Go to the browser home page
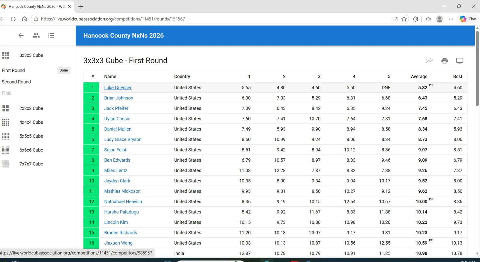480x262 pixels. point(25,19)
